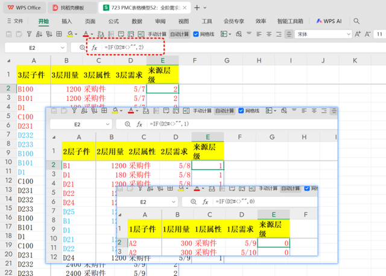Click the main formula bar input field
This screenshot has width=386, height=276.
click(x=244, y=48)
